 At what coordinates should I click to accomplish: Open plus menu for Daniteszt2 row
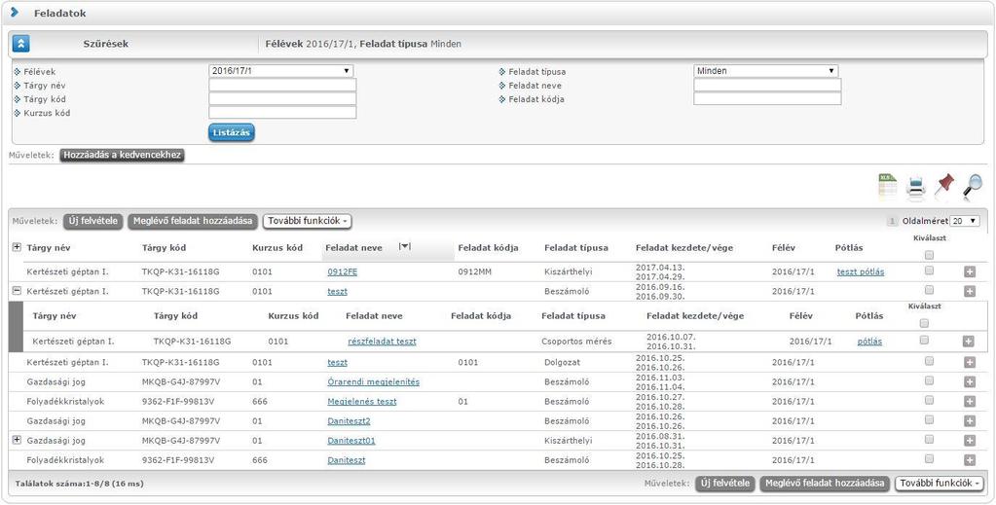(x=970, y=421)
